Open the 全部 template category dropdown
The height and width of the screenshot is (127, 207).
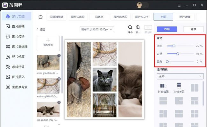coord(180,76)
